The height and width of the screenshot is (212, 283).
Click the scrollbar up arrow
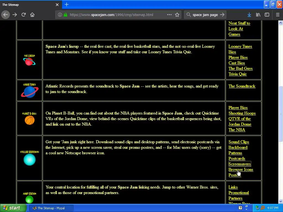pos(281,23)
